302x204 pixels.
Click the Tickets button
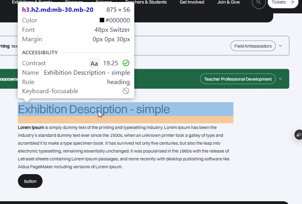click(x=283, y=3)
